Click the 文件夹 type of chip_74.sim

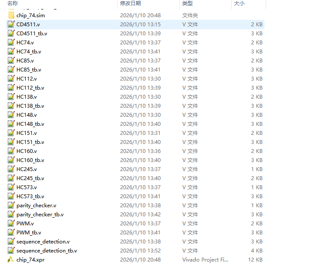pyautogui.click(x=190, y=16)
